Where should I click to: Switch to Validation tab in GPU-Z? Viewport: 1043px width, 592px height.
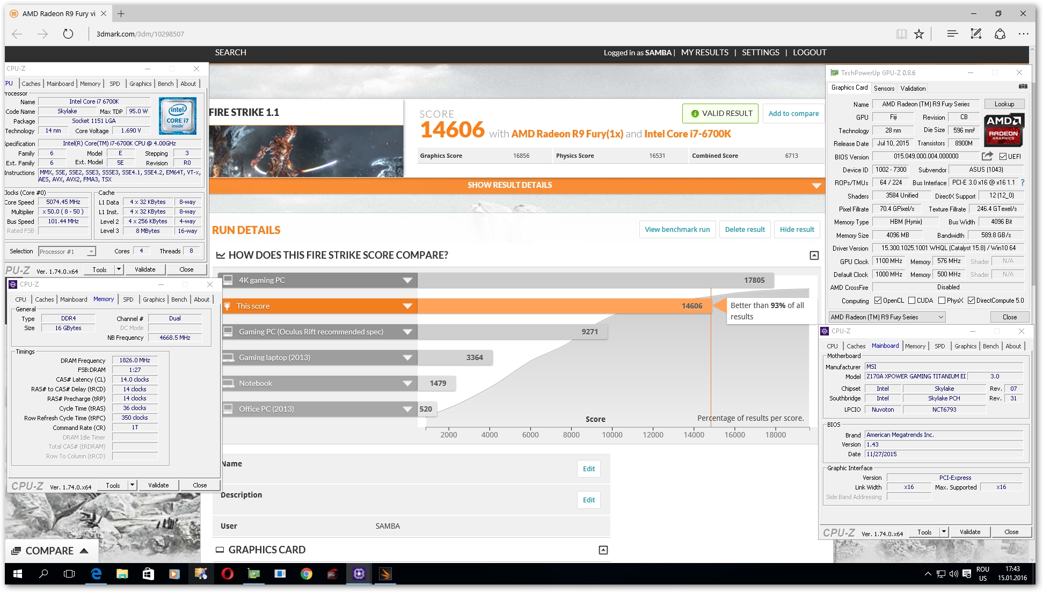[x=913, y=89]
